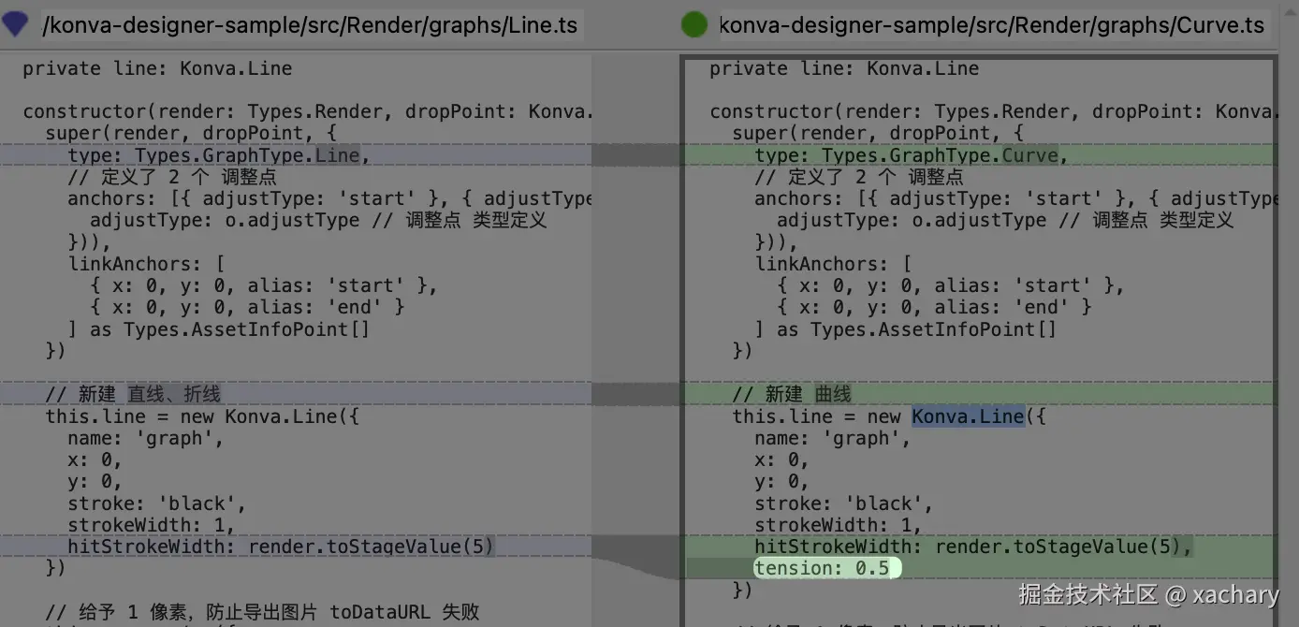Click 'constructor(render: Types.Render' line in Line.ts pane
Screen dimensions: 1299x627
click(307, 111)
